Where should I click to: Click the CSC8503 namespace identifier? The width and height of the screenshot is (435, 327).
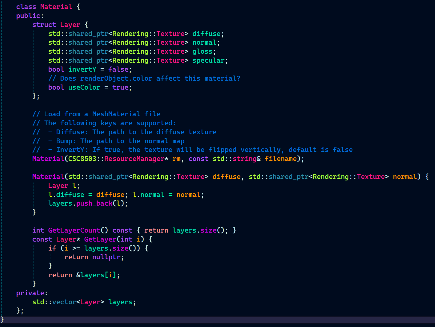click(82, 159)
